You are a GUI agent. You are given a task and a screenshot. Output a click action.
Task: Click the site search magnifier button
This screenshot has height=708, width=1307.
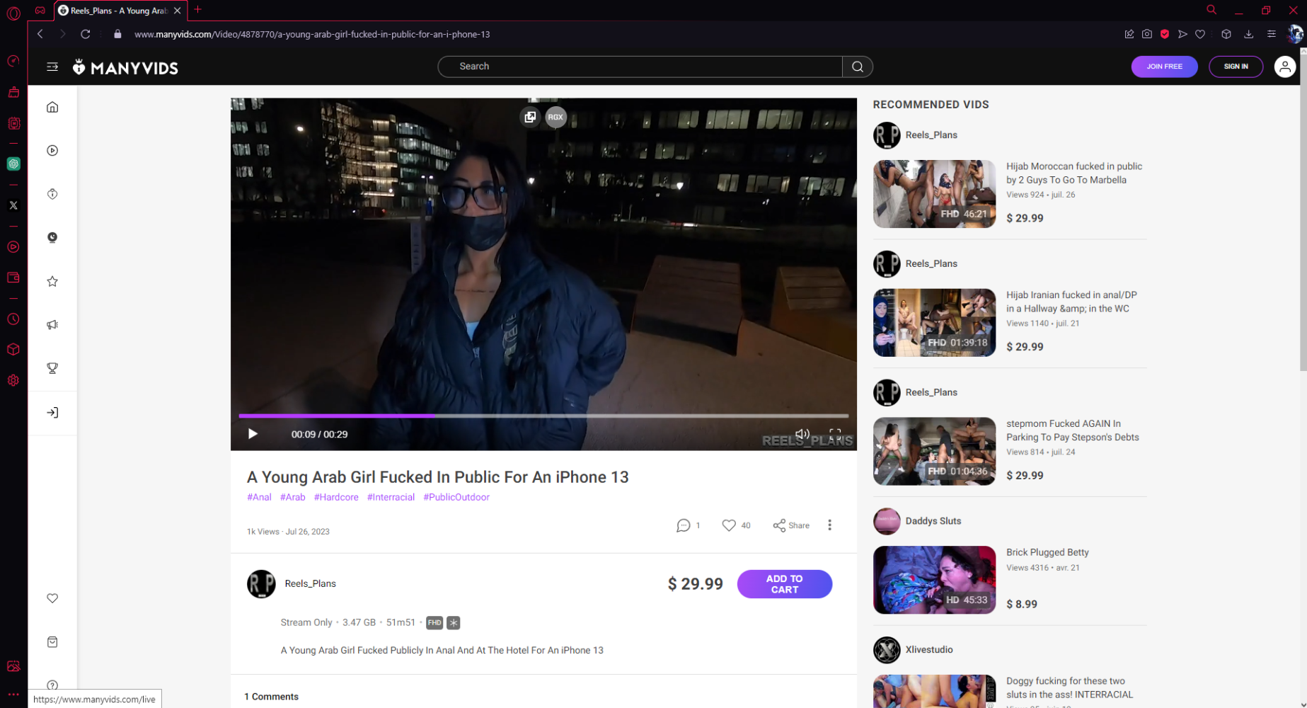[858, 67]
